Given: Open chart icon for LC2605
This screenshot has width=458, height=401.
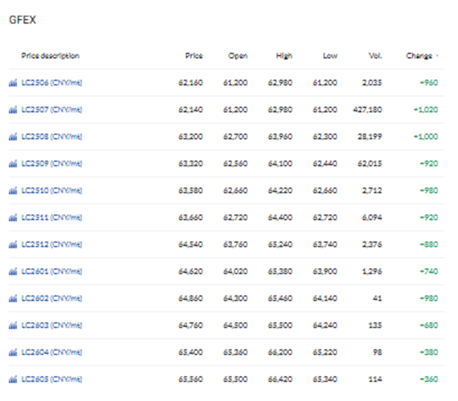Looking at the screenshot, I should (13, 379).
